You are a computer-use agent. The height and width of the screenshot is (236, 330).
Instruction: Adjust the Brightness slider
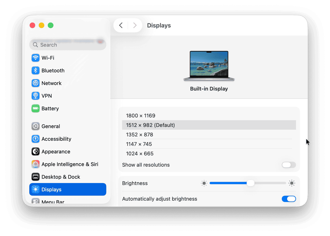[250, 183]
